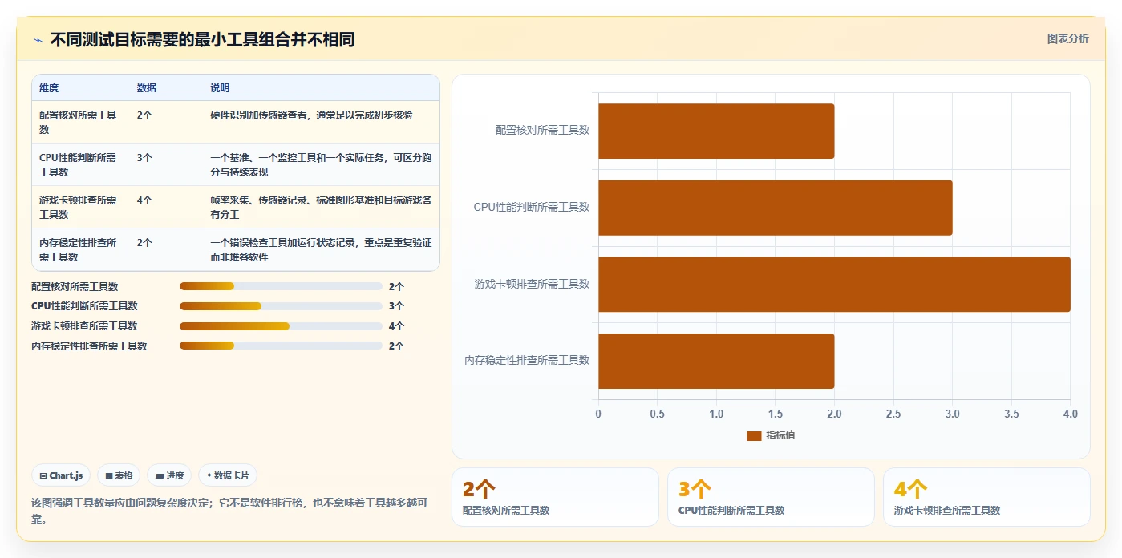Click the 3个 value beside progress bars
The height and width of the screenshot is (558, 1122).
(396, 306)
